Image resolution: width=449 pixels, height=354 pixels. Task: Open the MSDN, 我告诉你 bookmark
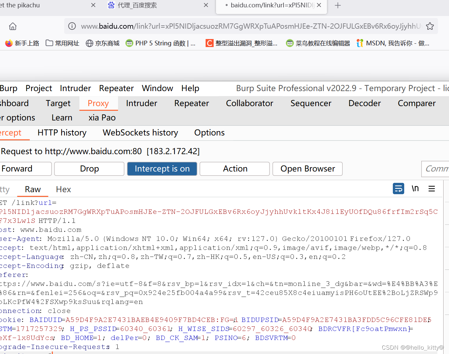coord(393,43)
